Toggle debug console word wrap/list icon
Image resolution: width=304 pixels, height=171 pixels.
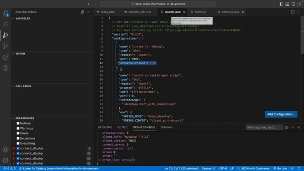(x=287, y=127)
